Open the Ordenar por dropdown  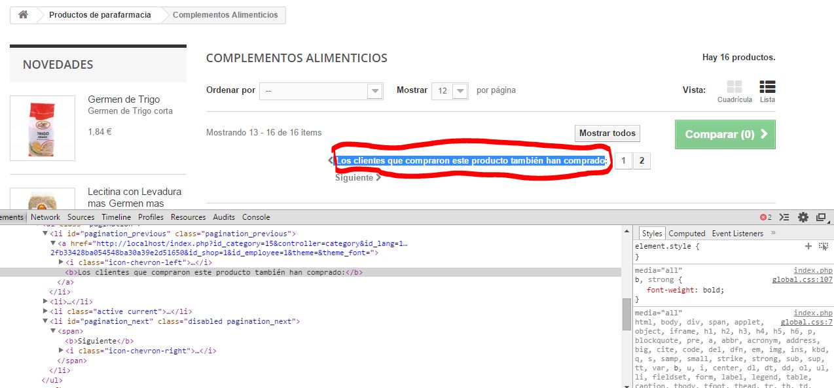[321, 91]
